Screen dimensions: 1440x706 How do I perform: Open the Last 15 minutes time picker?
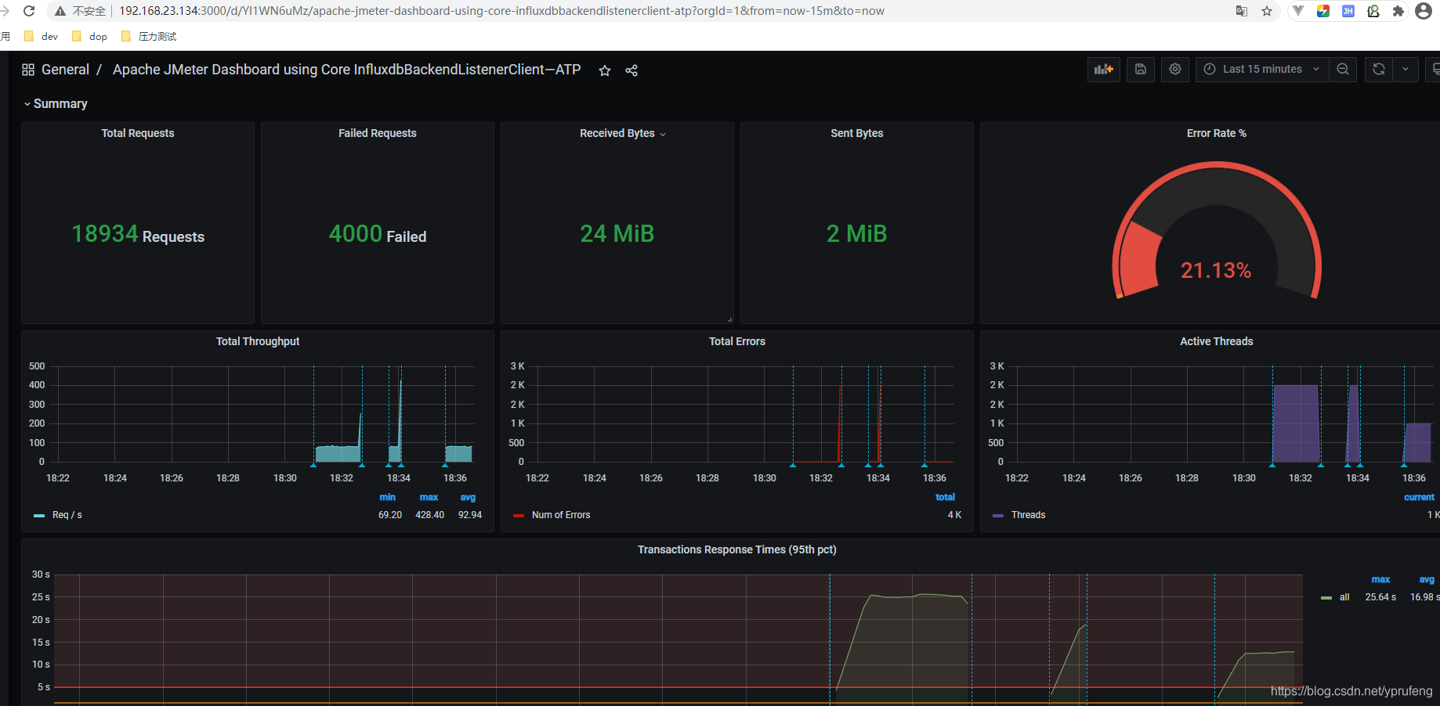click(x=1262, y=70)
